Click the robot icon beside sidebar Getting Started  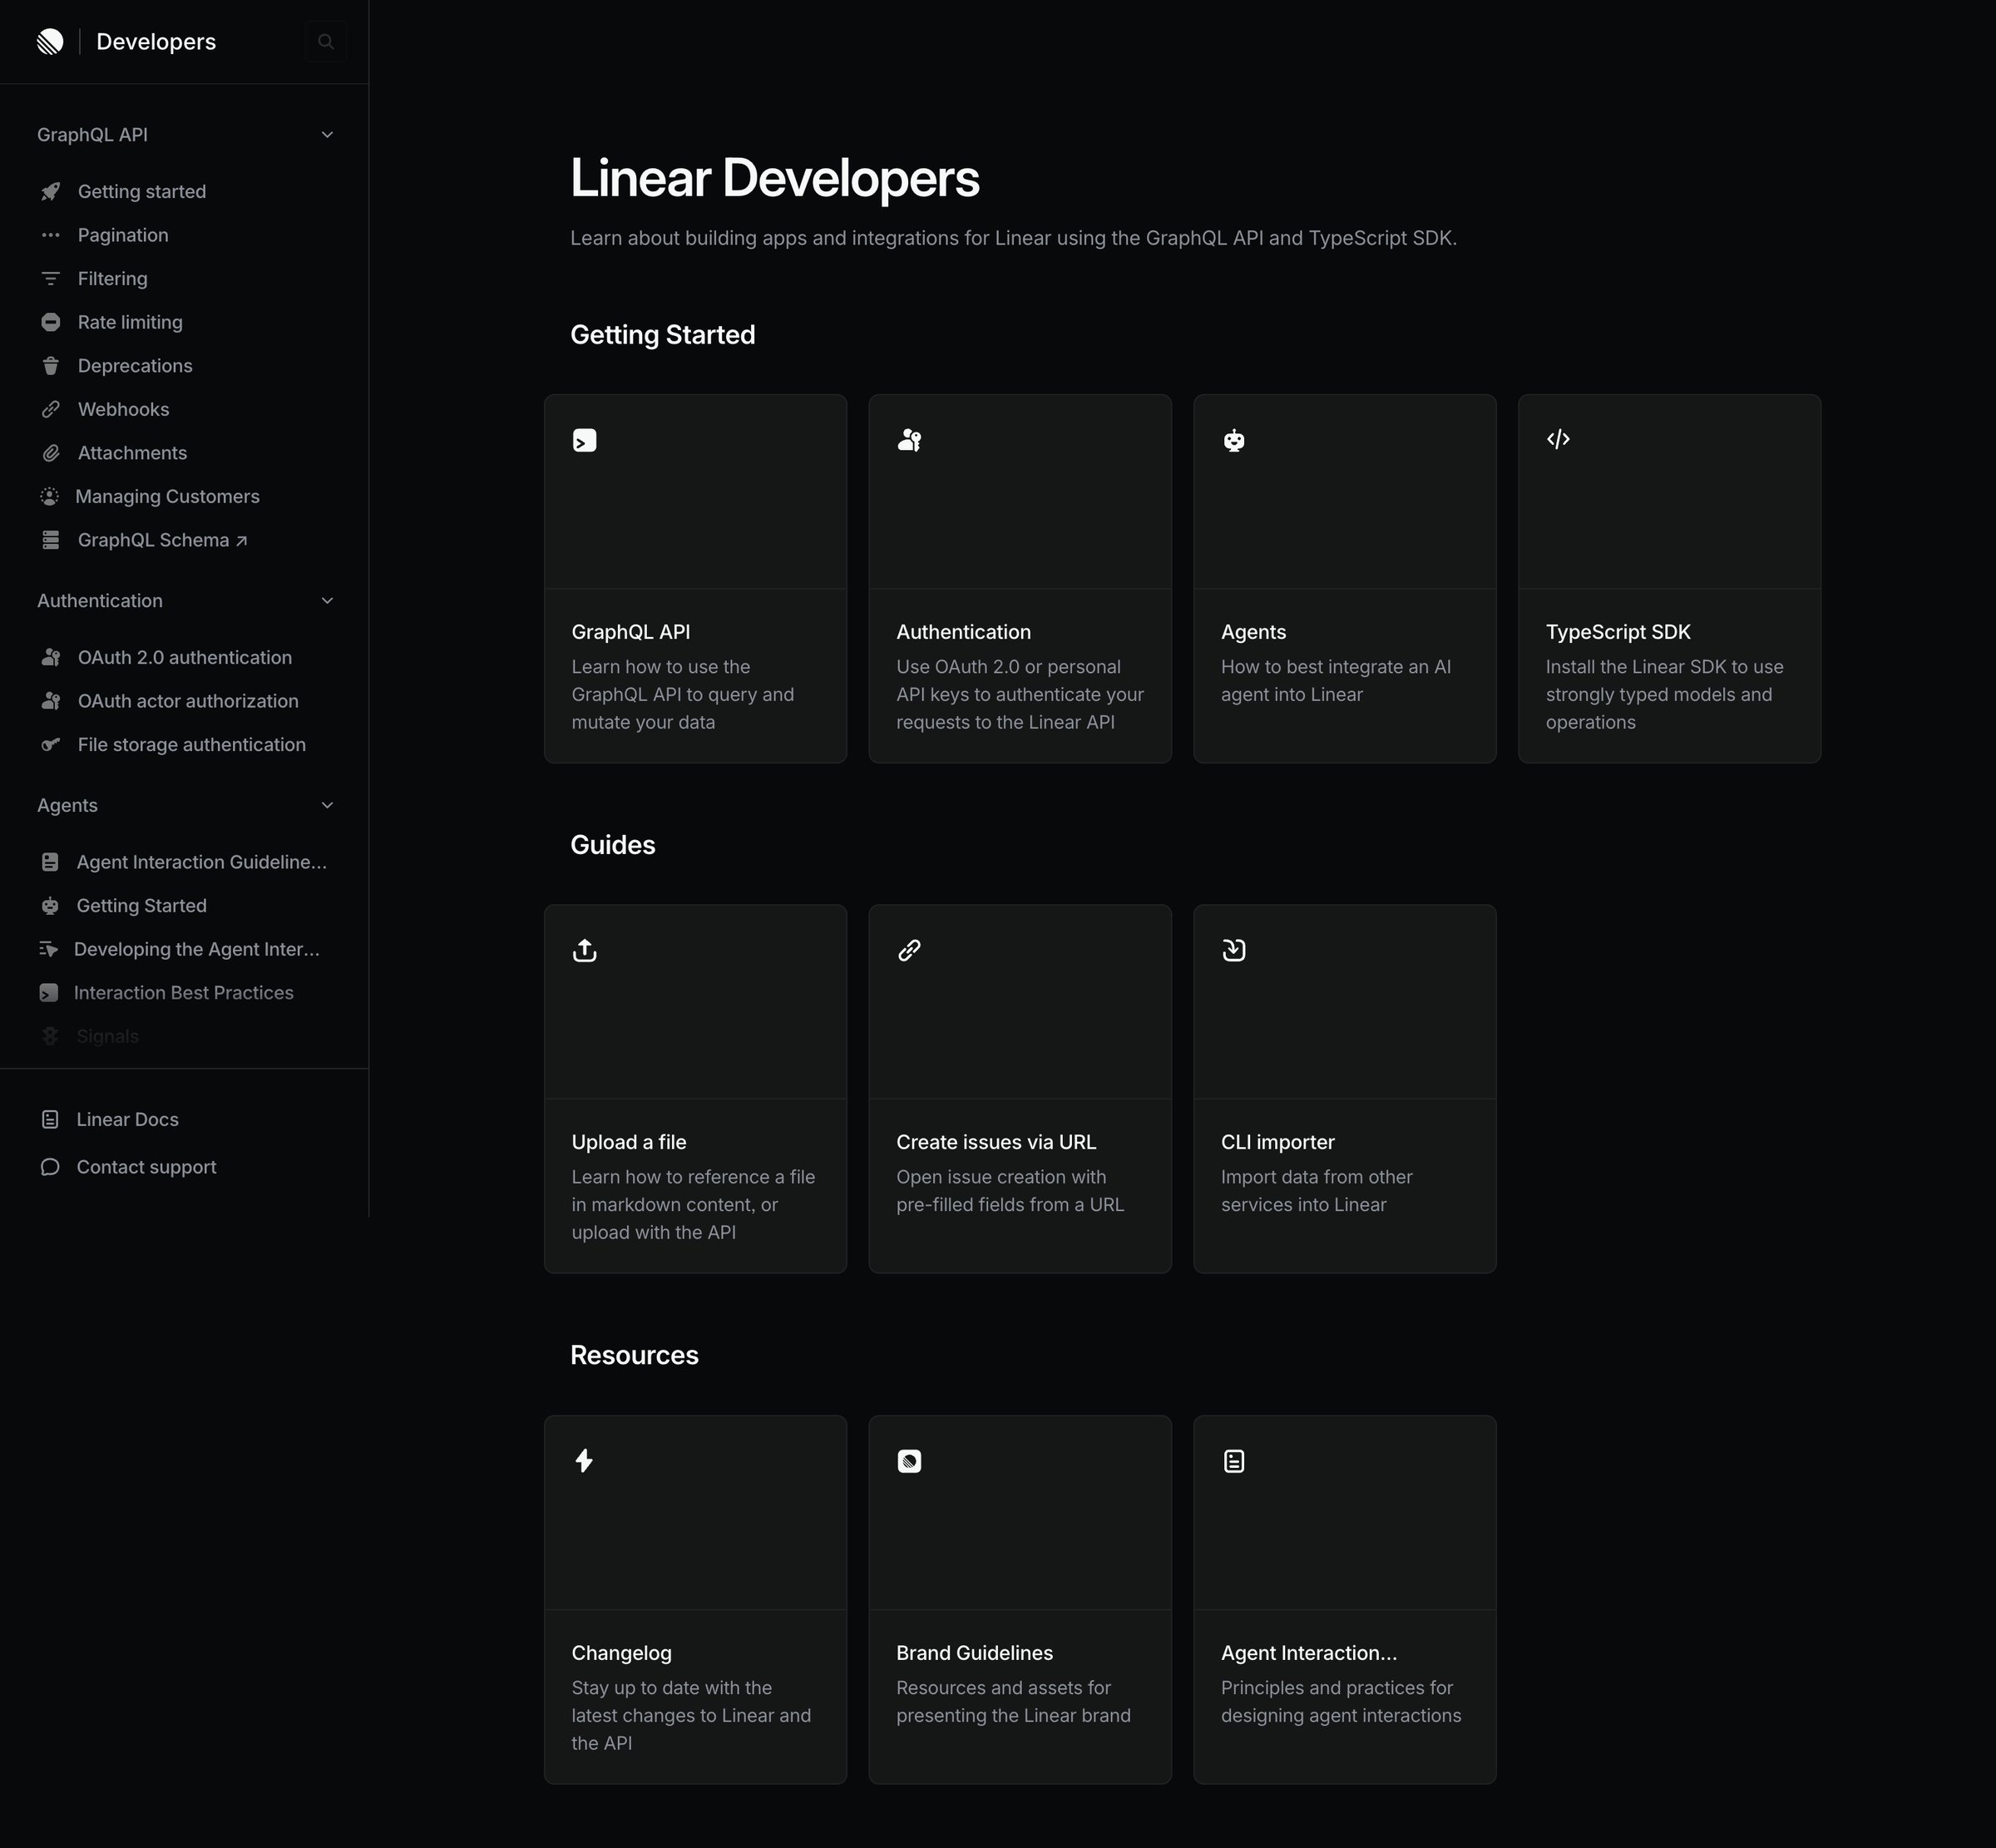pyautogui.click(x=50, y=905)
